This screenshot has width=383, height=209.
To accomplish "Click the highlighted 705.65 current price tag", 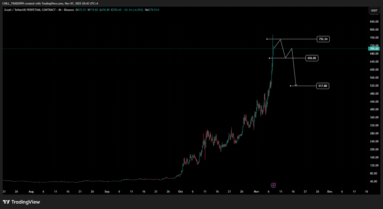I will pos(374,49).
